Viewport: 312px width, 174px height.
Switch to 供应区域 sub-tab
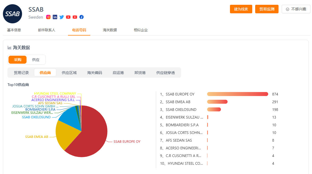coord(69,73)
